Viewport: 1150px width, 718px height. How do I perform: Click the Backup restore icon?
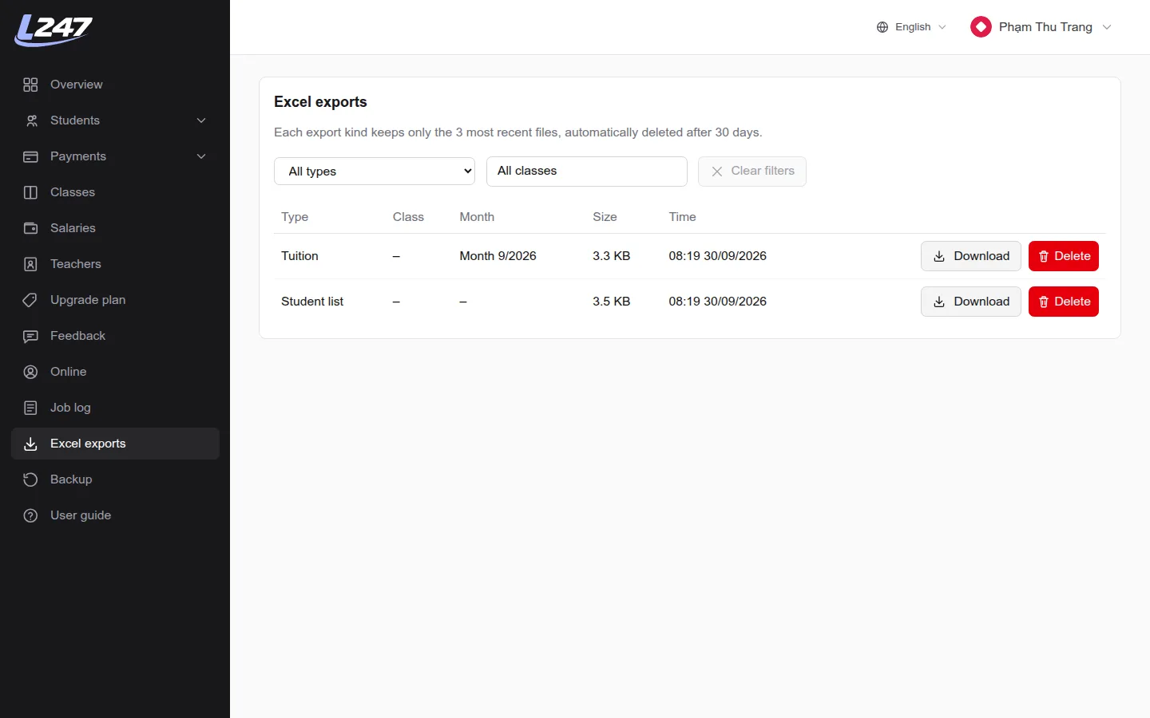pos(30,479)
